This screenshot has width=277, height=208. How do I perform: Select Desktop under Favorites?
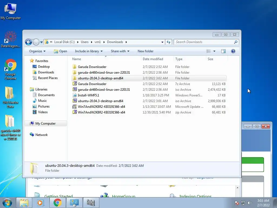[x=41, y=67]
